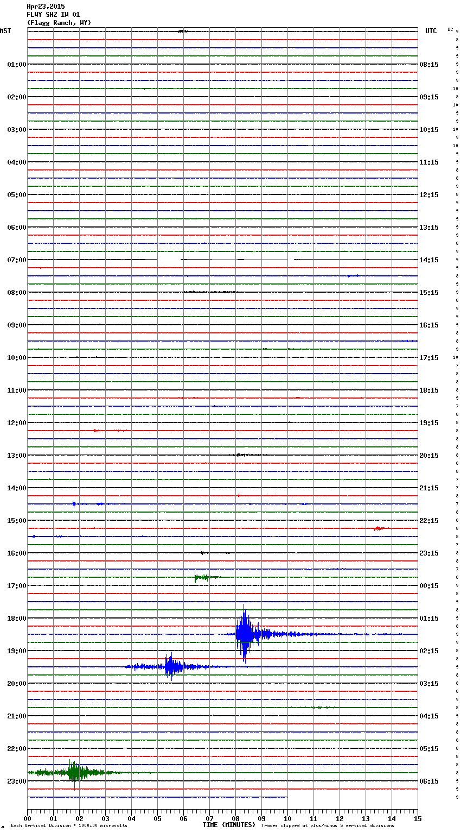This screenshot has width=461, height=833.
Task: Click the 04:15 UTC time label
Action: tap(429, 716)
